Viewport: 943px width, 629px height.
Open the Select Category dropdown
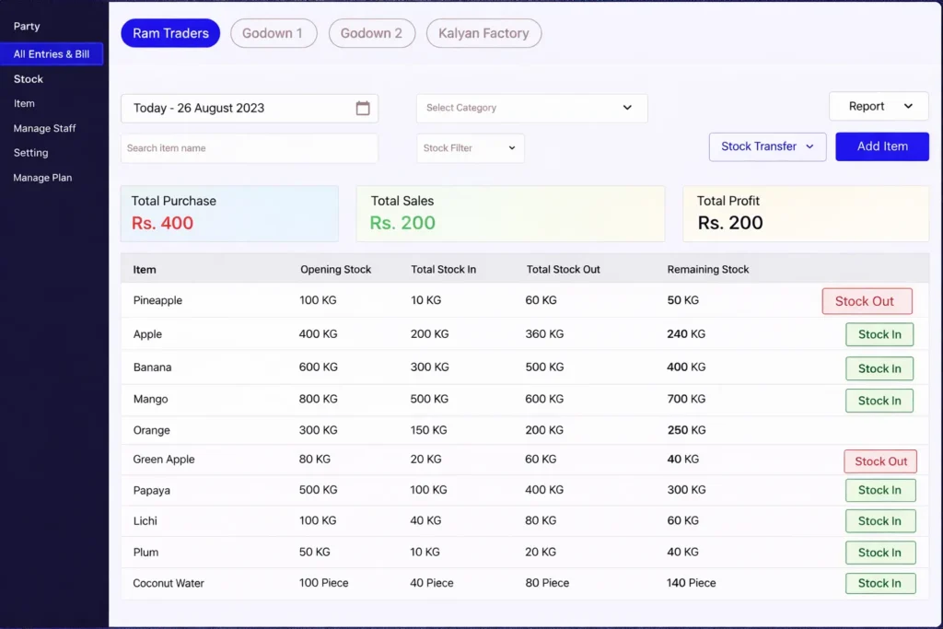(x=530, y=108)
